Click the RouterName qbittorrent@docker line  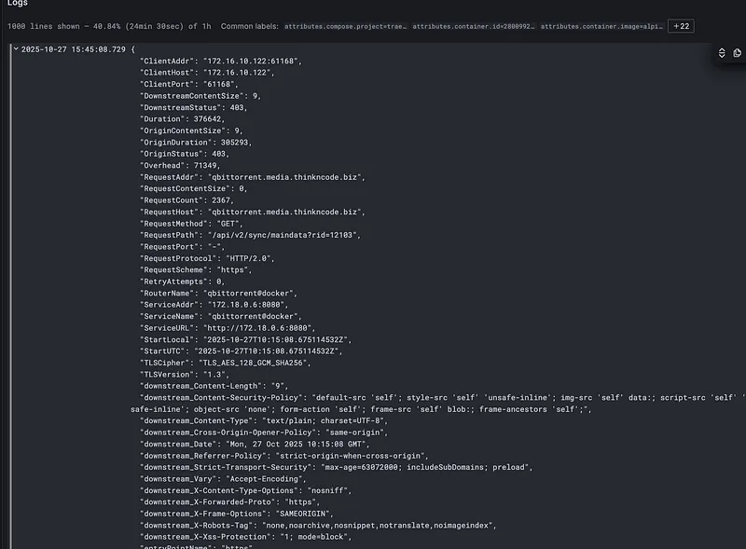pyautogui.click(x=223, y=293)
